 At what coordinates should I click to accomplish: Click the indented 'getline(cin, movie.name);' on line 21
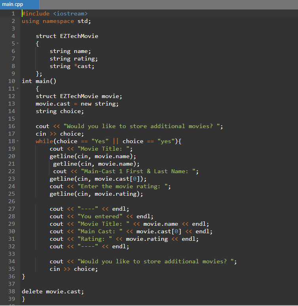pos(96,164)
